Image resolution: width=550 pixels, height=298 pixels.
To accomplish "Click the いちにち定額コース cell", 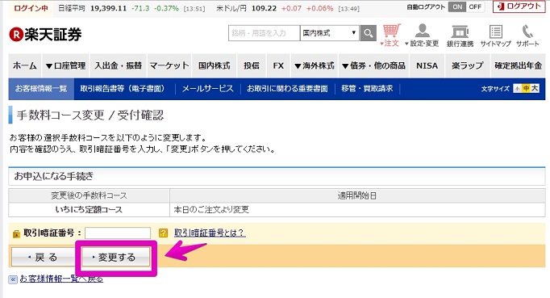I will (89, 210).
